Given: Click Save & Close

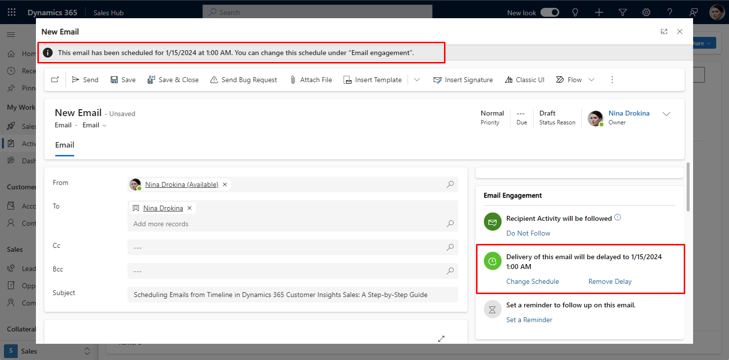Looking at the screenshot, I should click(x=173, y=80).
